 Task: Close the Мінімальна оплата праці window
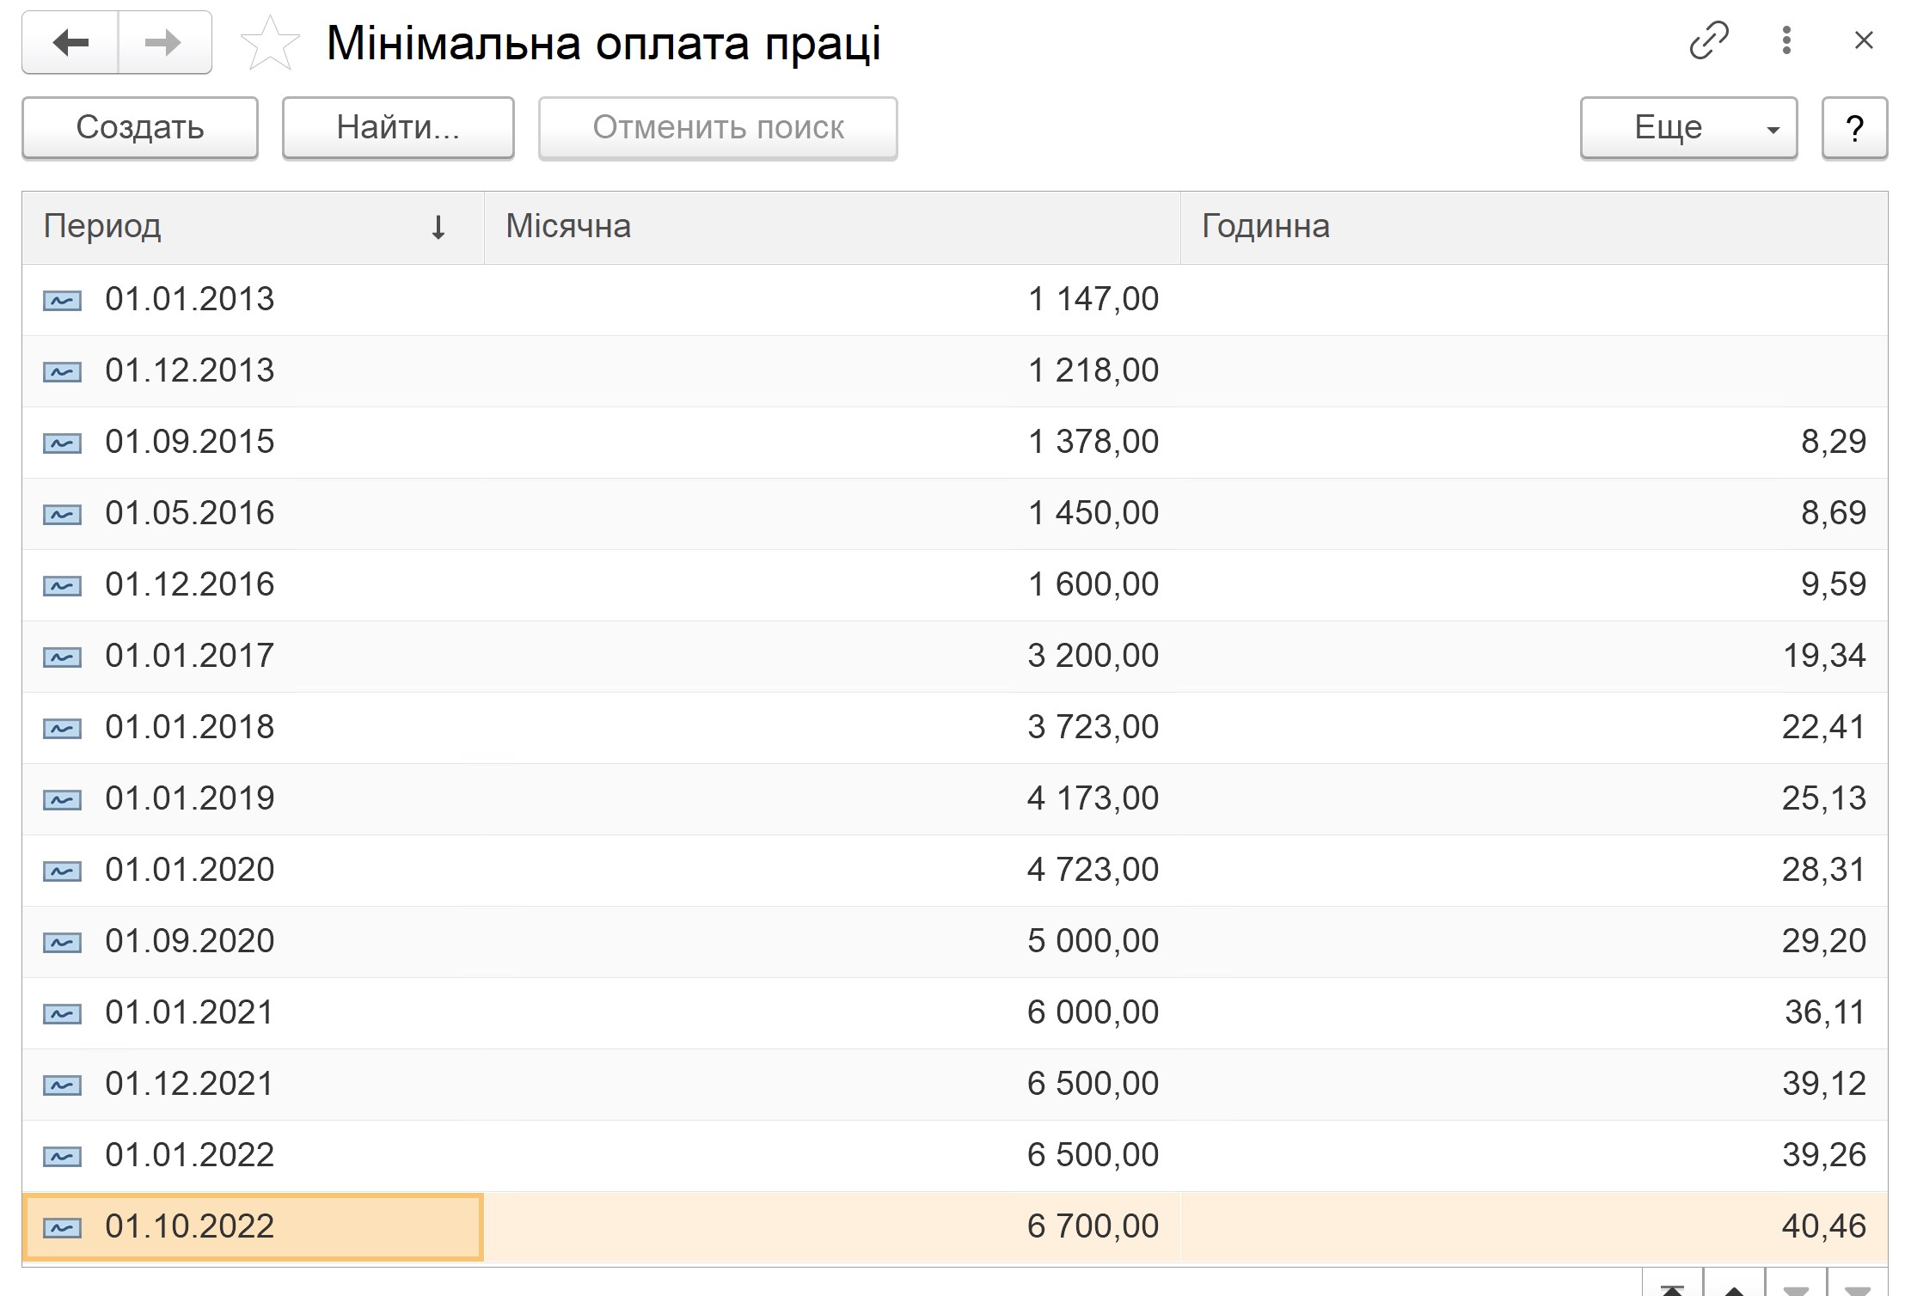point(1864,40)
